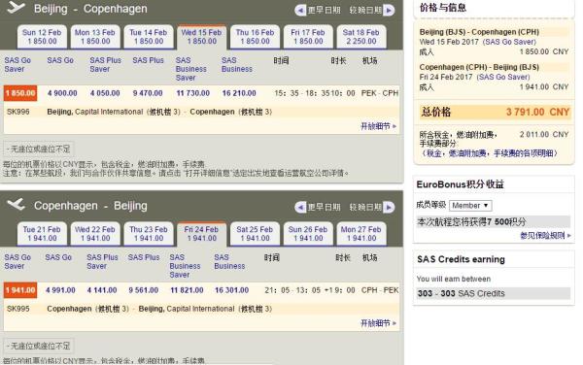The width and height of the screenshot is (583, 365).
Task: Select the Mon 13 Feb outbound date tab
Action: pyautogui.click(x=95, y=37)
